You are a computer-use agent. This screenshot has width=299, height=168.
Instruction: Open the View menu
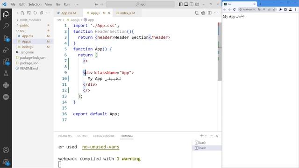49,4
